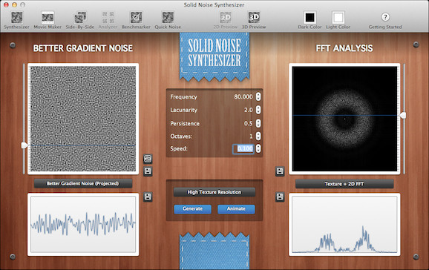Adjust the Frequency stepper
The height and width of the screenshot is (270, 429).
[x=258, y=96]
